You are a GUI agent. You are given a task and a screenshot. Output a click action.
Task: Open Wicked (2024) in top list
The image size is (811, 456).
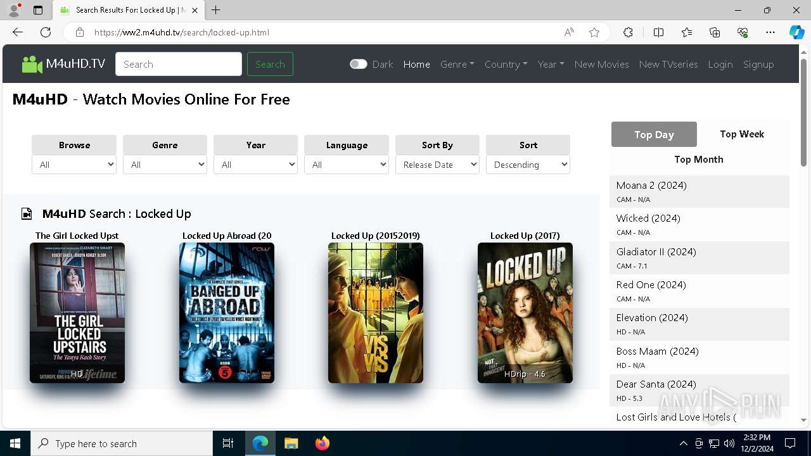click(648, 218)
